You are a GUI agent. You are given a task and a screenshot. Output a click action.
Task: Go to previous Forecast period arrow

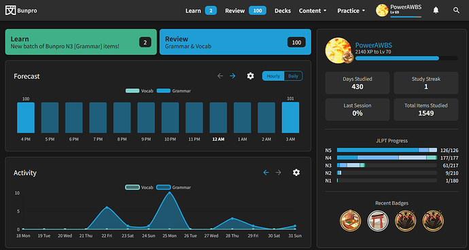point(220,76)
